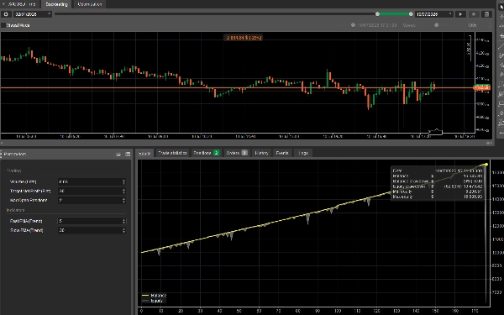Click the Volume (Lots) stepper arrows
This screenshot has width=504, height=315.
click(x=123, y=182)
